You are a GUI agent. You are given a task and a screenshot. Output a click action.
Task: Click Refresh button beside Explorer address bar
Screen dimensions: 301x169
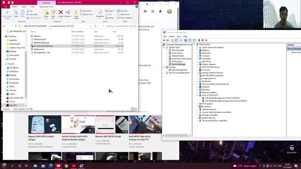pyautogui.click(x=95, y=26)
